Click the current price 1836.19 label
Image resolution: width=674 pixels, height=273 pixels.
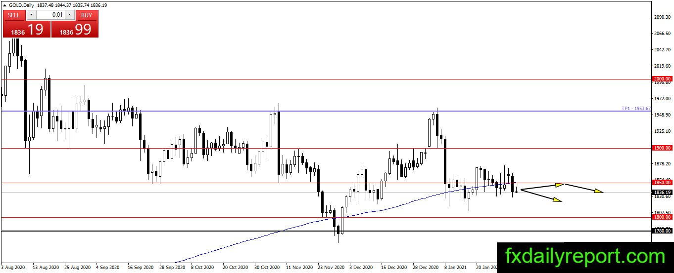pos(662,193)
